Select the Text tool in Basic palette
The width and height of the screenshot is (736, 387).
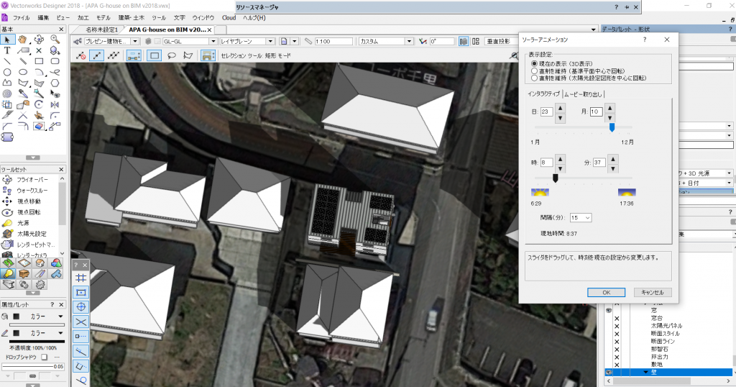(x=7, y=50)
